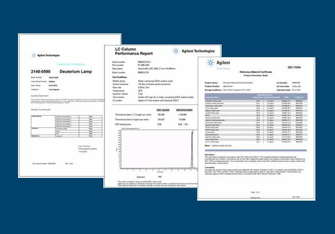The width and height of the screenshot is (335, 234).
Task: Click the "USP tailing factor" row
Action: [x=151, y=124]
